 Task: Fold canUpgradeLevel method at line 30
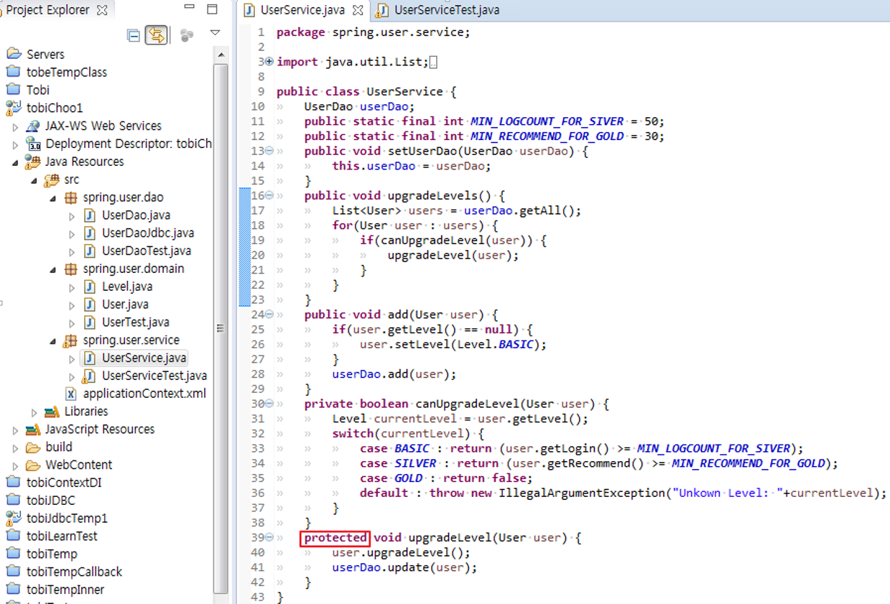(x=269, y=404)
